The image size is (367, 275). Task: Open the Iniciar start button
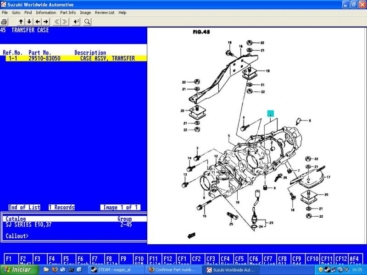coord(20,270)
